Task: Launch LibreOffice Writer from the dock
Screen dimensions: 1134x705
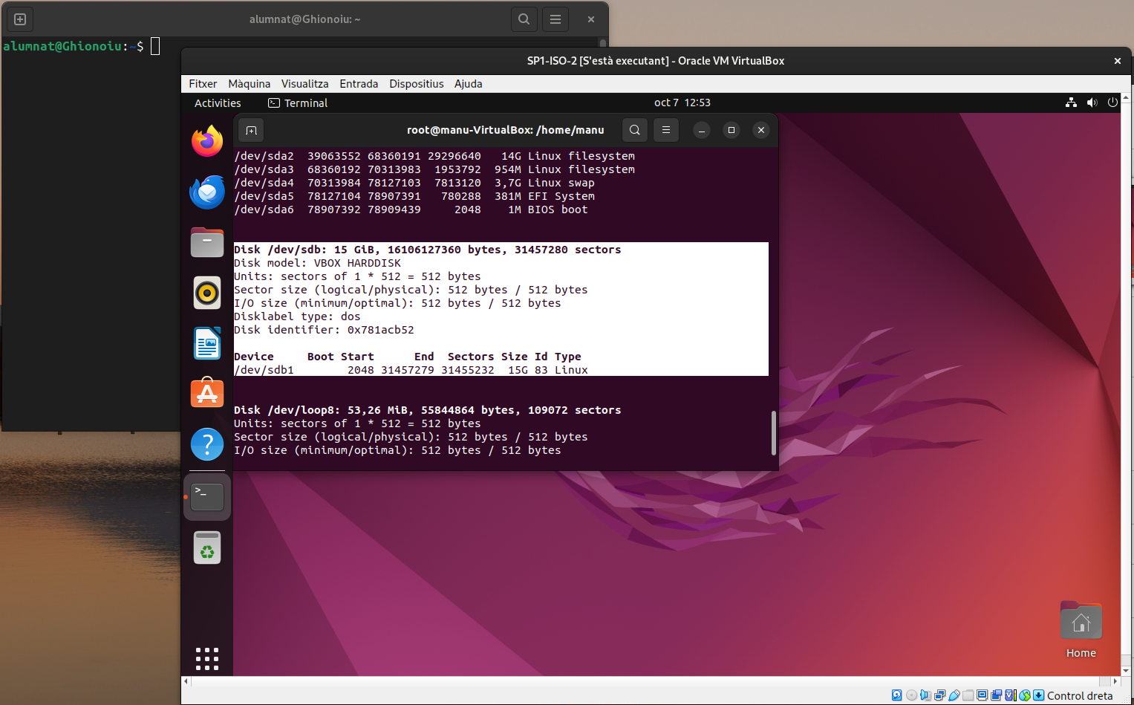Action: click(x=207, y=343)
